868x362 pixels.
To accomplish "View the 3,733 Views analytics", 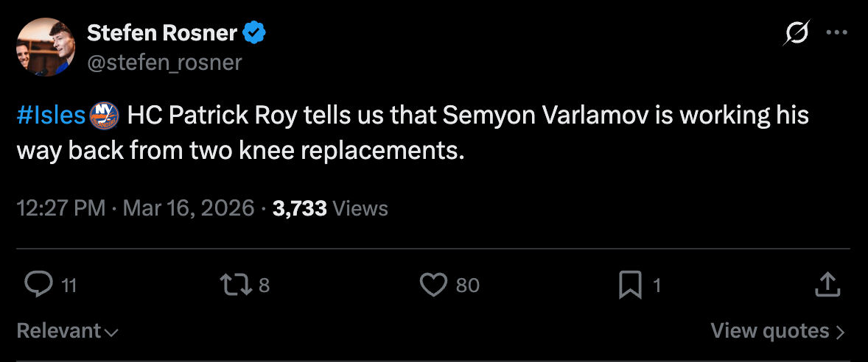I will (330, 208).
